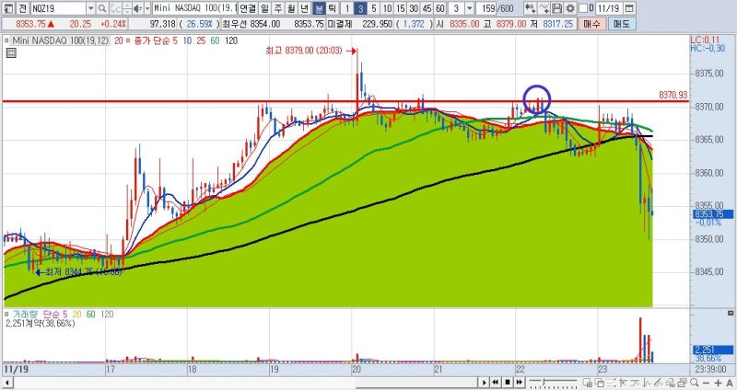737x390 pixels.
Task: Open the window layout icon at top-left
Action: (x=8, y=8)
